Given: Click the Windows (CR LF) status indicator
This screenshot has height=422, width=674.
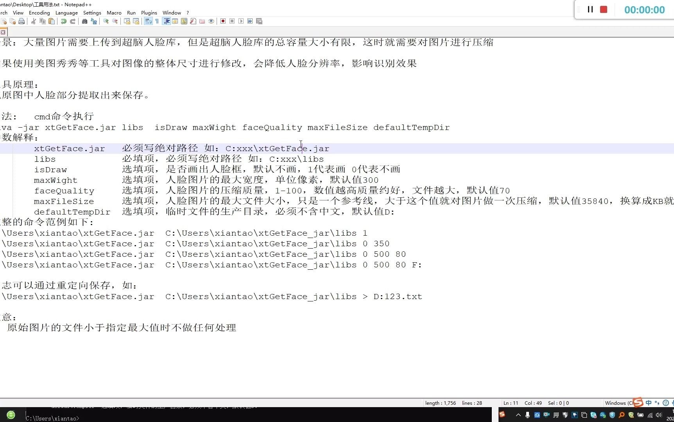Looking at the screenshot, I should [619, 403].
